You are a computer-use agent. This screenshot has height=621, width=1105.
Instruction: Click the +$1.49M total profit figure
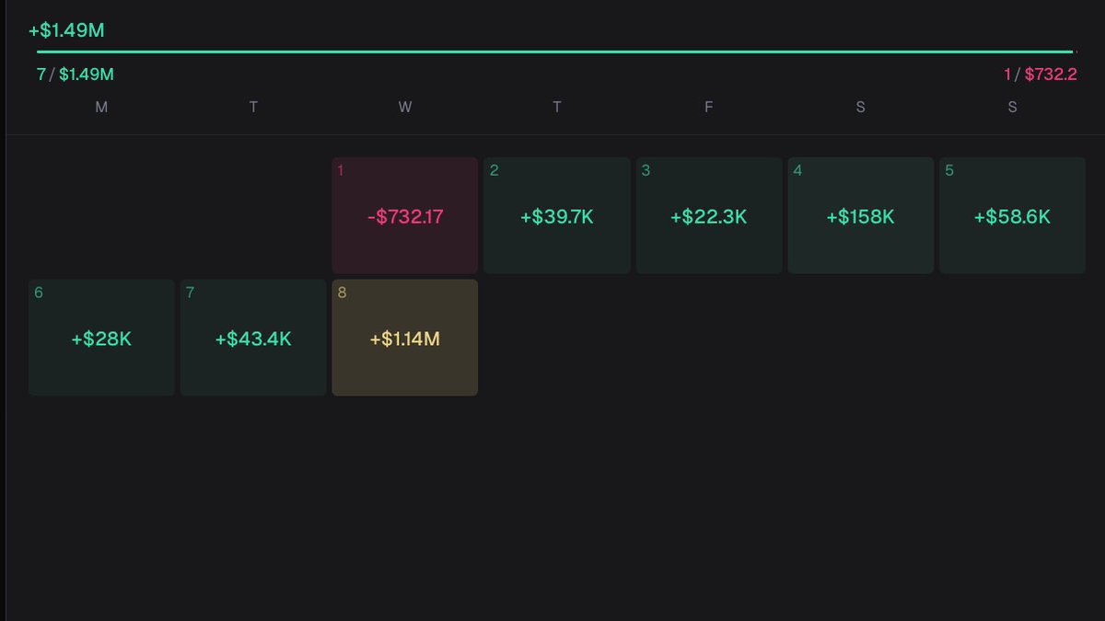pyautogui.click(x=66, y=30)
